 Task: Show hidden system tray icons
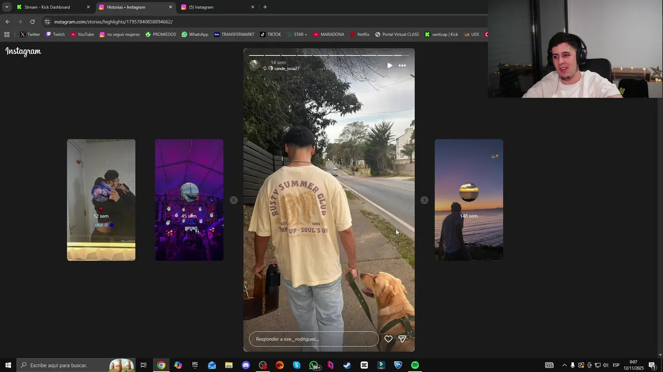coord(565,365)
